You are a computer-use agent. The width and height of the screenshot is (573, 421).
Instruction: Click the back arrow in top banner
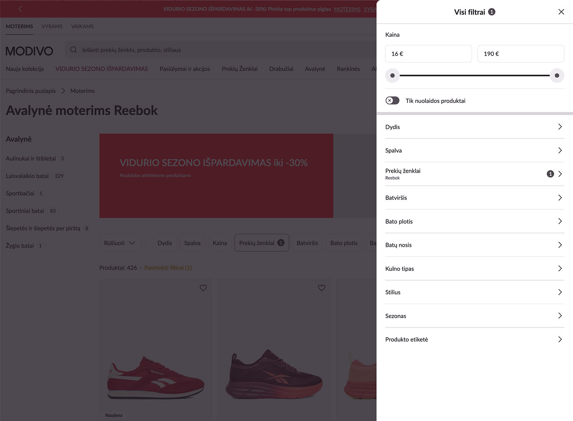(20, 9)
